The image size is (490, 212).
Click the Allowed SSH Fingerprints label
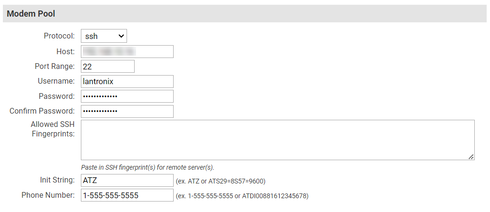(x=52, y=129)
